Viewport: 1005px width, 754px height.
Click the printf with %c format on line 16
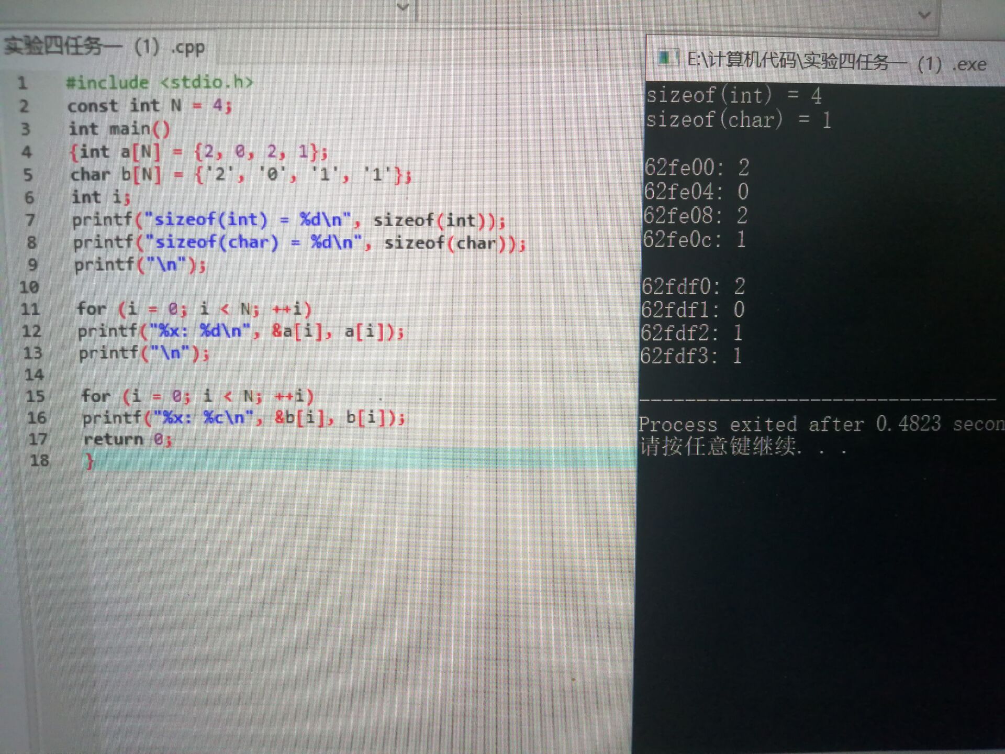243,418
